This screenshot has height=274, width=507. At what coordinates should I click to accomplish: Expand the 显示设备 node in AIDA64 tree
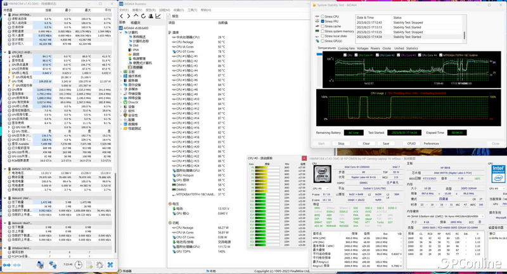tap(121, 85)
